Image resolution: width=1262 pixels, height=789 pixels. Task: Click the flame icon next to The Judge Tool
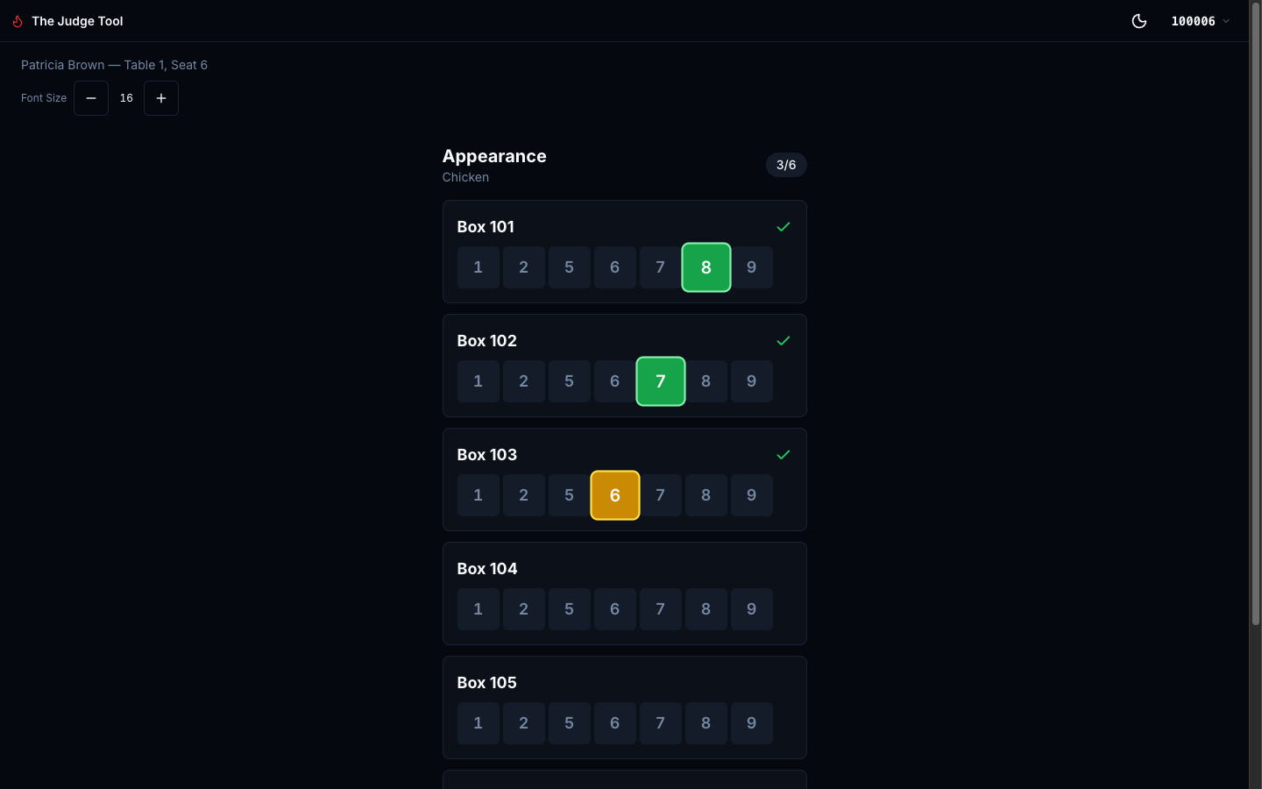tap(17, 21)
